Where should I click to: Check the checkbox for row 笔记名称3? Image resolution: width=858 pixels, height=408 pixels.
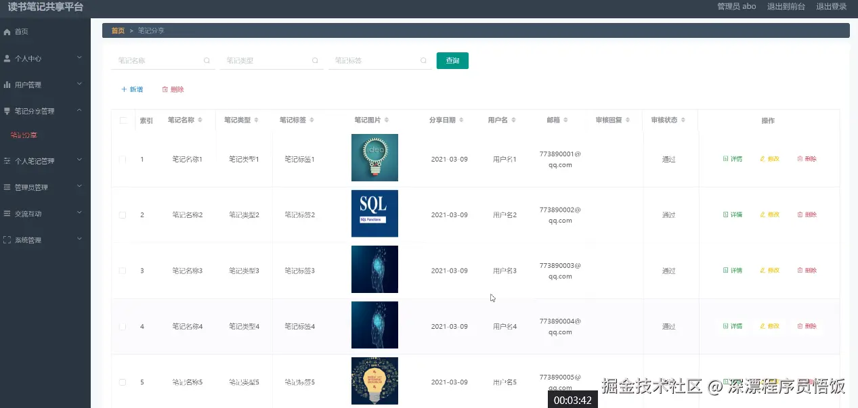pos(123,271)
